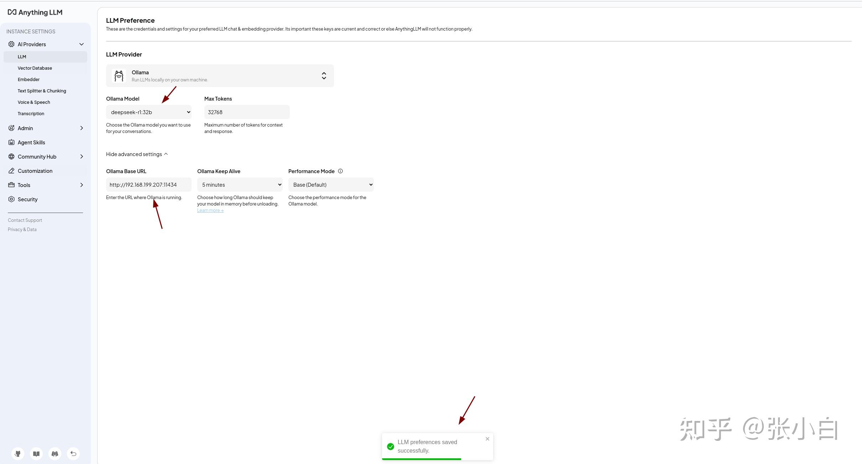
Task: Open the Ollama Keep Alive dropdown
Action: [240, 185]
